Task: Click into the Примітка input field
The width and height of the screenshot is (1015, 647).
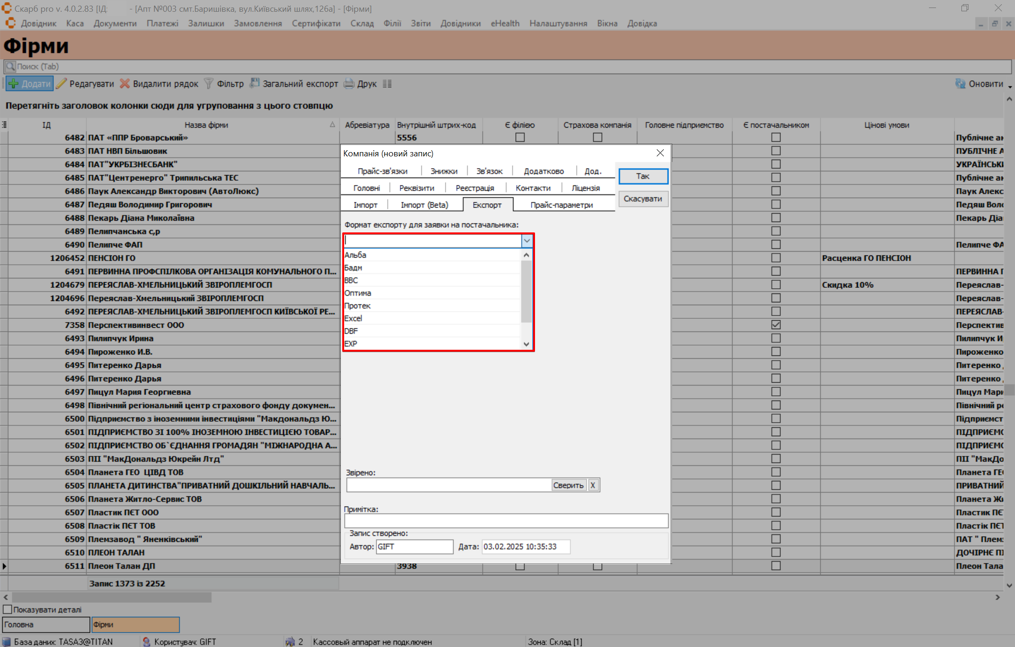Action: (506, 521)
